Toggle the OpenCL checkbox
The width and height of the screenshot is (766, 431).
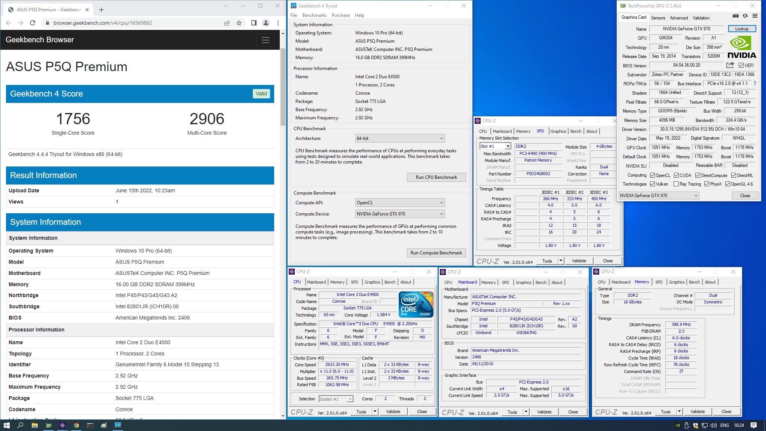652,175
